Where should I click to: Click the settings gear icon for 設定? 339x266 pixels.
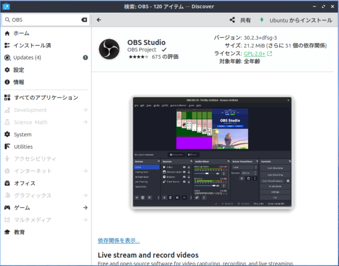pos(7,70)
